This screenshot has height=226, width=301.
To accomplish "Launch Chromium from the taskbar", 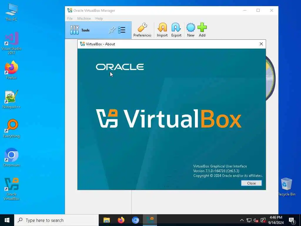I will click(135, 220).
